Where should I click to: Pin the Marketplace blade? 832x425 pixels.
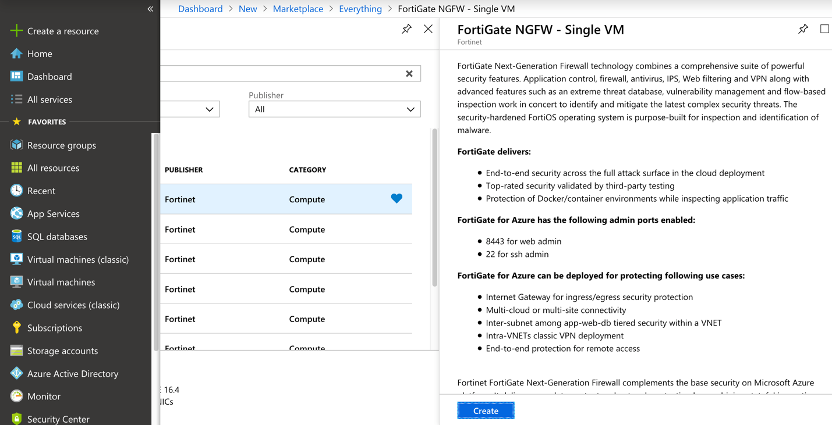[406, 28]
